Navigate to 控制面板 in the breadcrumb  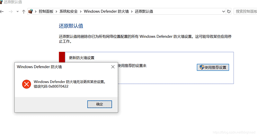[46, 11]
